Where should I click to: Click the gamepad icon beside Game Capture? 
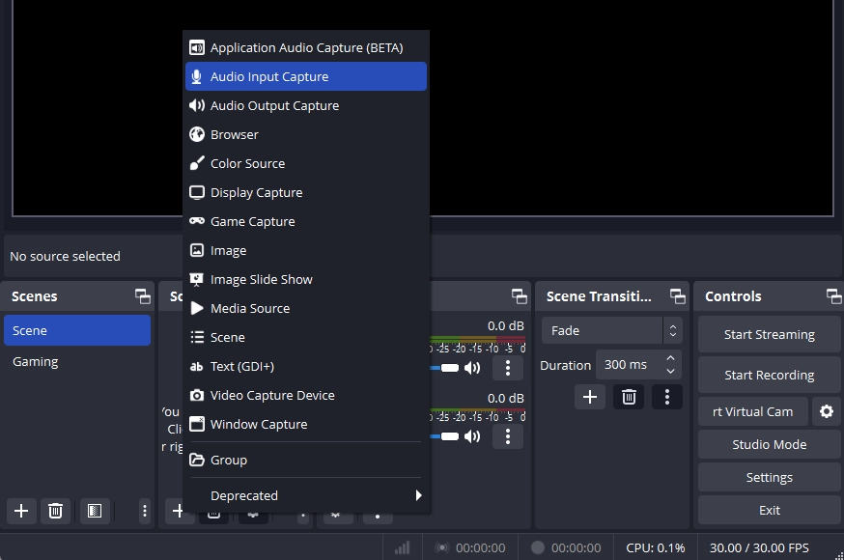tap(197, 220)
